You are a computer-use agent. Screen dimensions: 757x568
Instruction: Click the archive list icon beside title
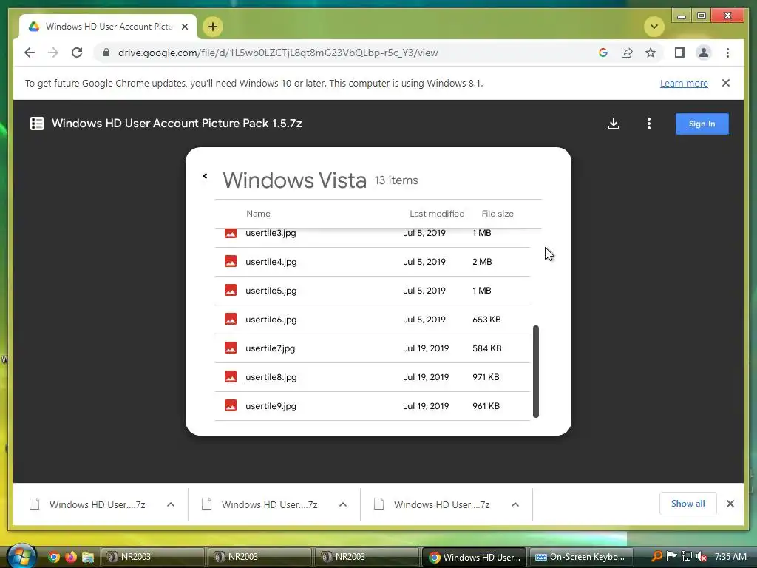point(37,124)
